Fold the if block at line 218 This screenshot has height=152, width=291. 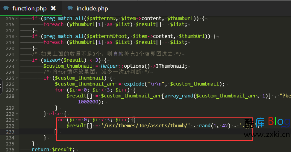(x=17, y=36)
